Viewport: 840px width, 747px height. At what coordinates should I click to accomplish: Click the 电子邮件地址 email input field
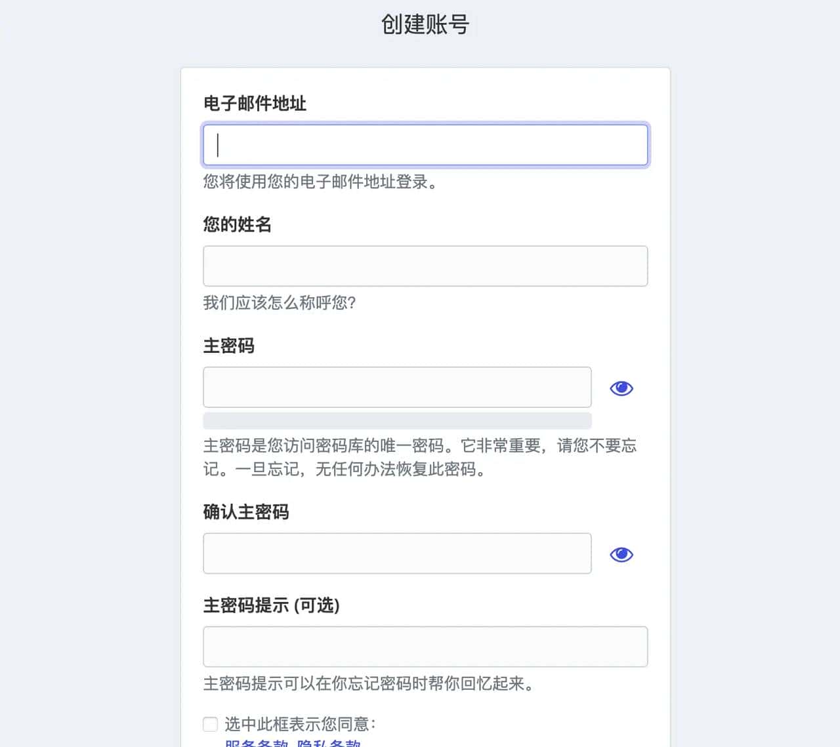(x=425, y=144)
